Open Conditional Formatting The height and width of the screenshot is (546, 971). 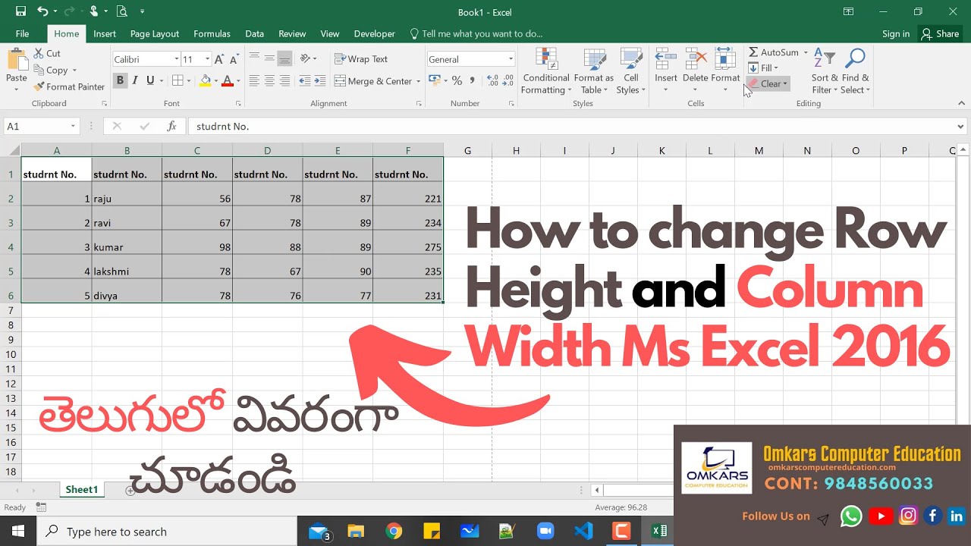click(546, 71)
